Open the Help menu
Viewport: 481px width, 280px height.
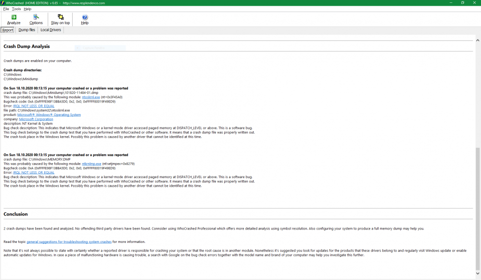27,9
